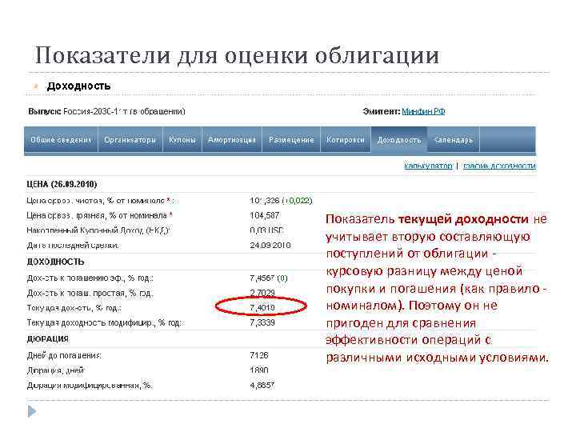Click the Текущая доходность модифицир. label
Image resolution: width=576 pixels, height=432 pixels.
pyautogui.click(x=105, y=322)
